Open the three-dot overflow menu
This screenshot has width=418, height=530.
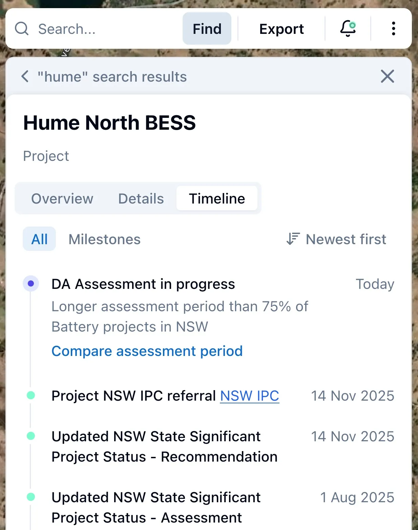tap(393, 28)
